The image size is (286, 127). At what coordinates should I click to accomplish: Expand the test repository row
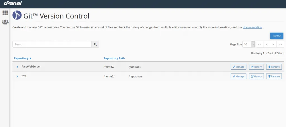pyautogui.click(x=17, y=76)
